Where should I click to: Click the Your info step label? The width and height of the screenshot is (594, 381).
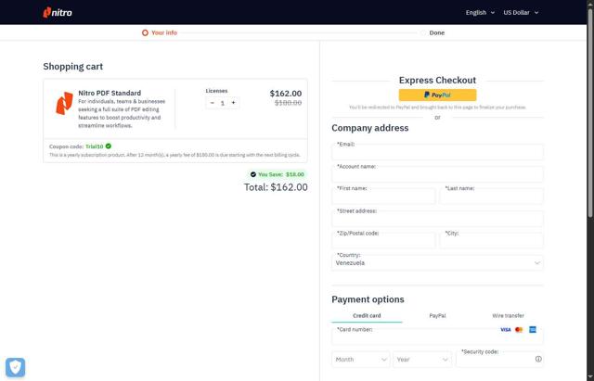pyautogui.click(x=164, y=33)
